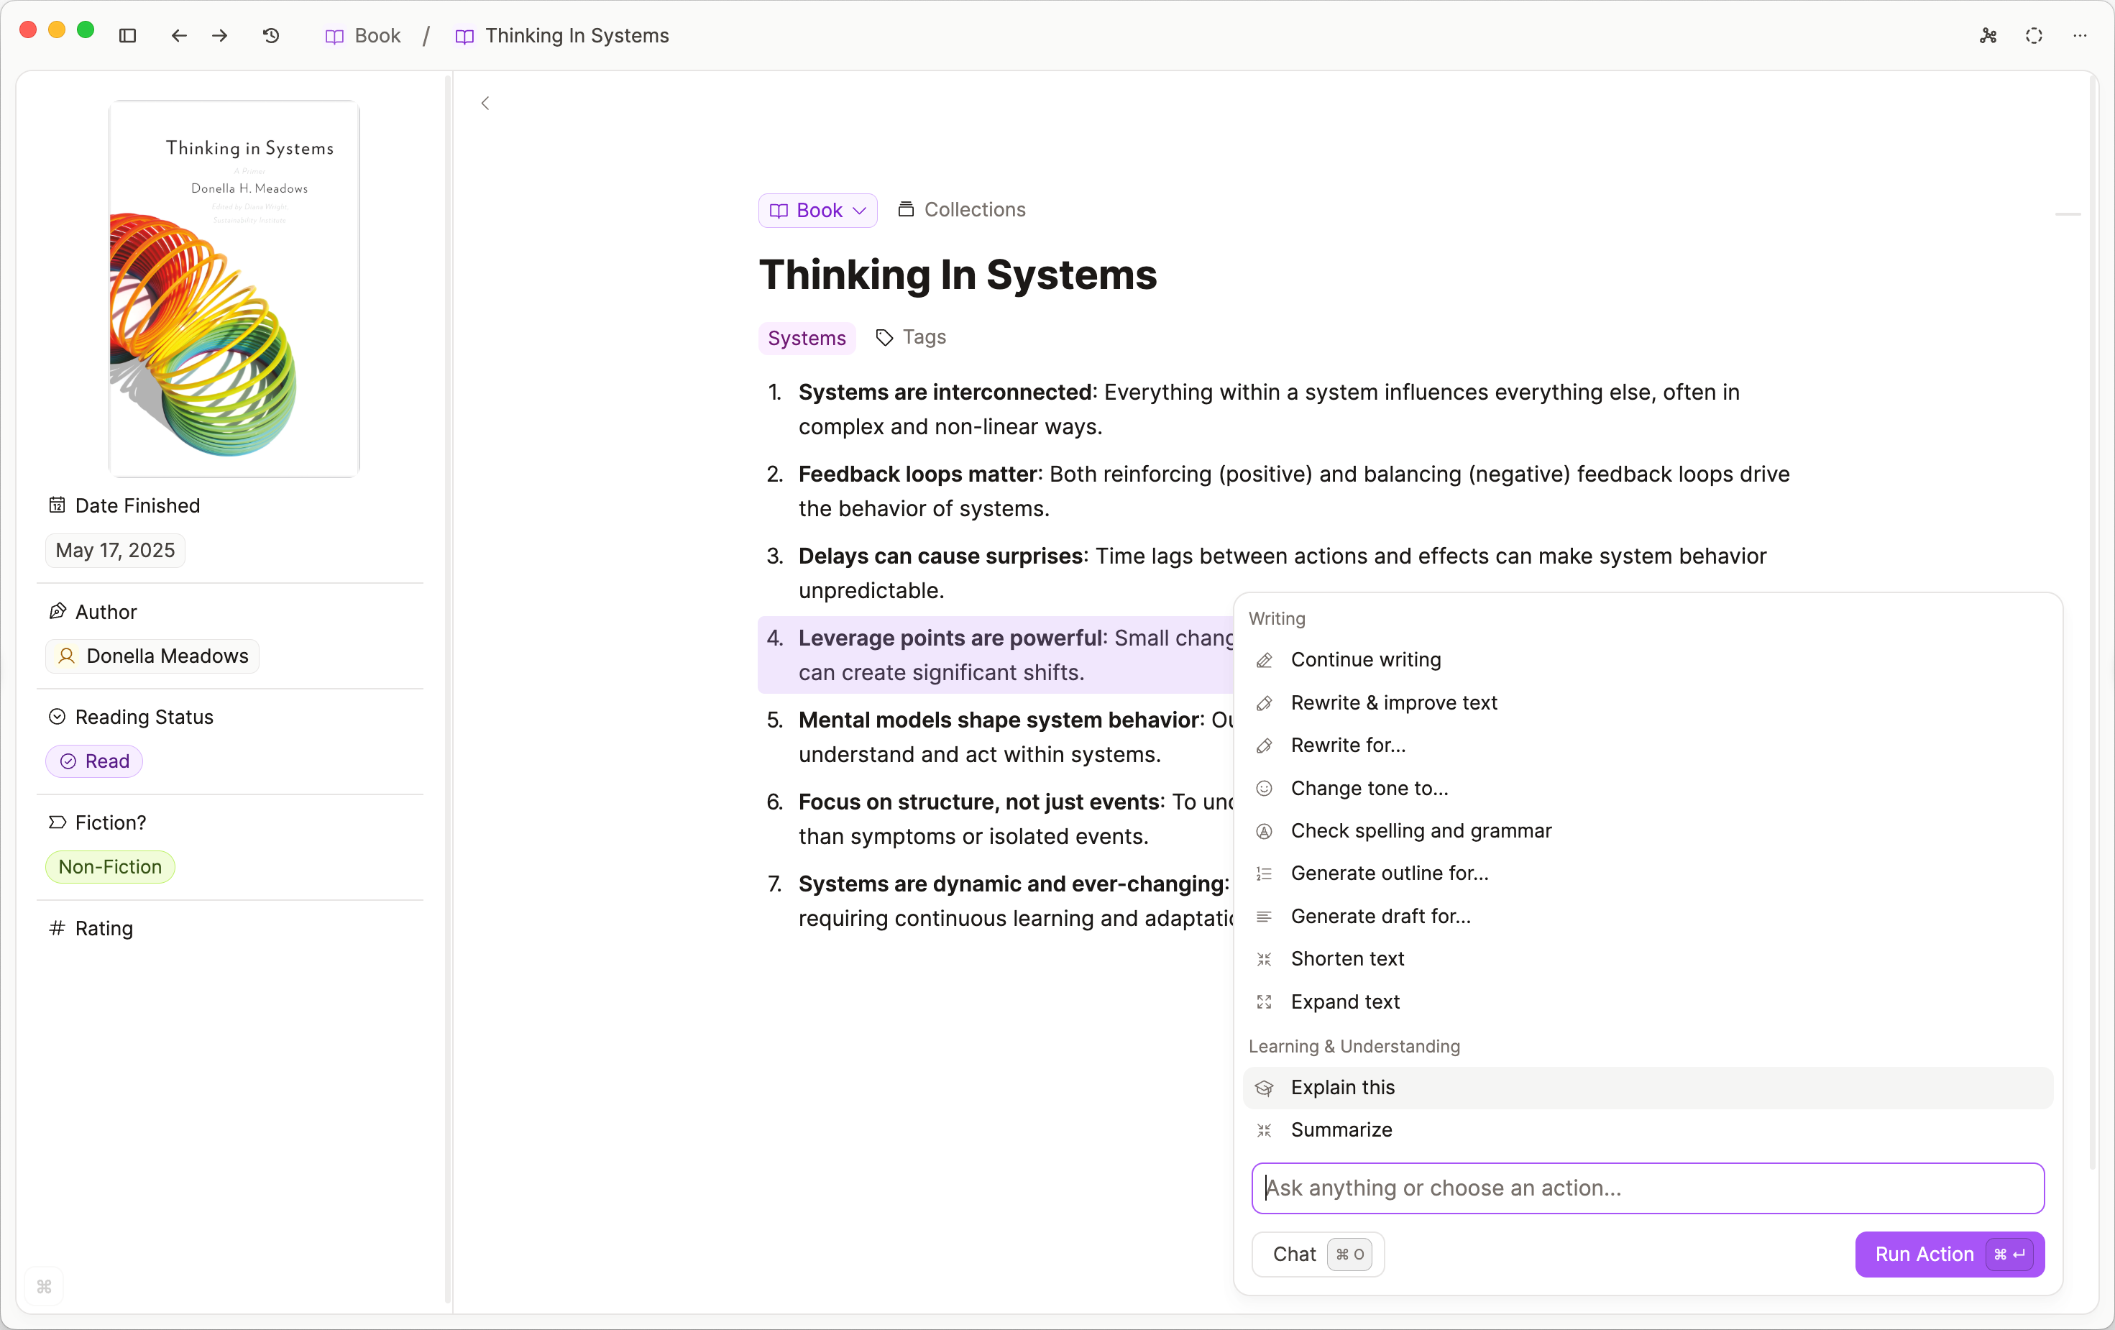The image size is (2115, 1330).
Task: Collapse the page with the back chevron
Action: click(x=485, y=103)
